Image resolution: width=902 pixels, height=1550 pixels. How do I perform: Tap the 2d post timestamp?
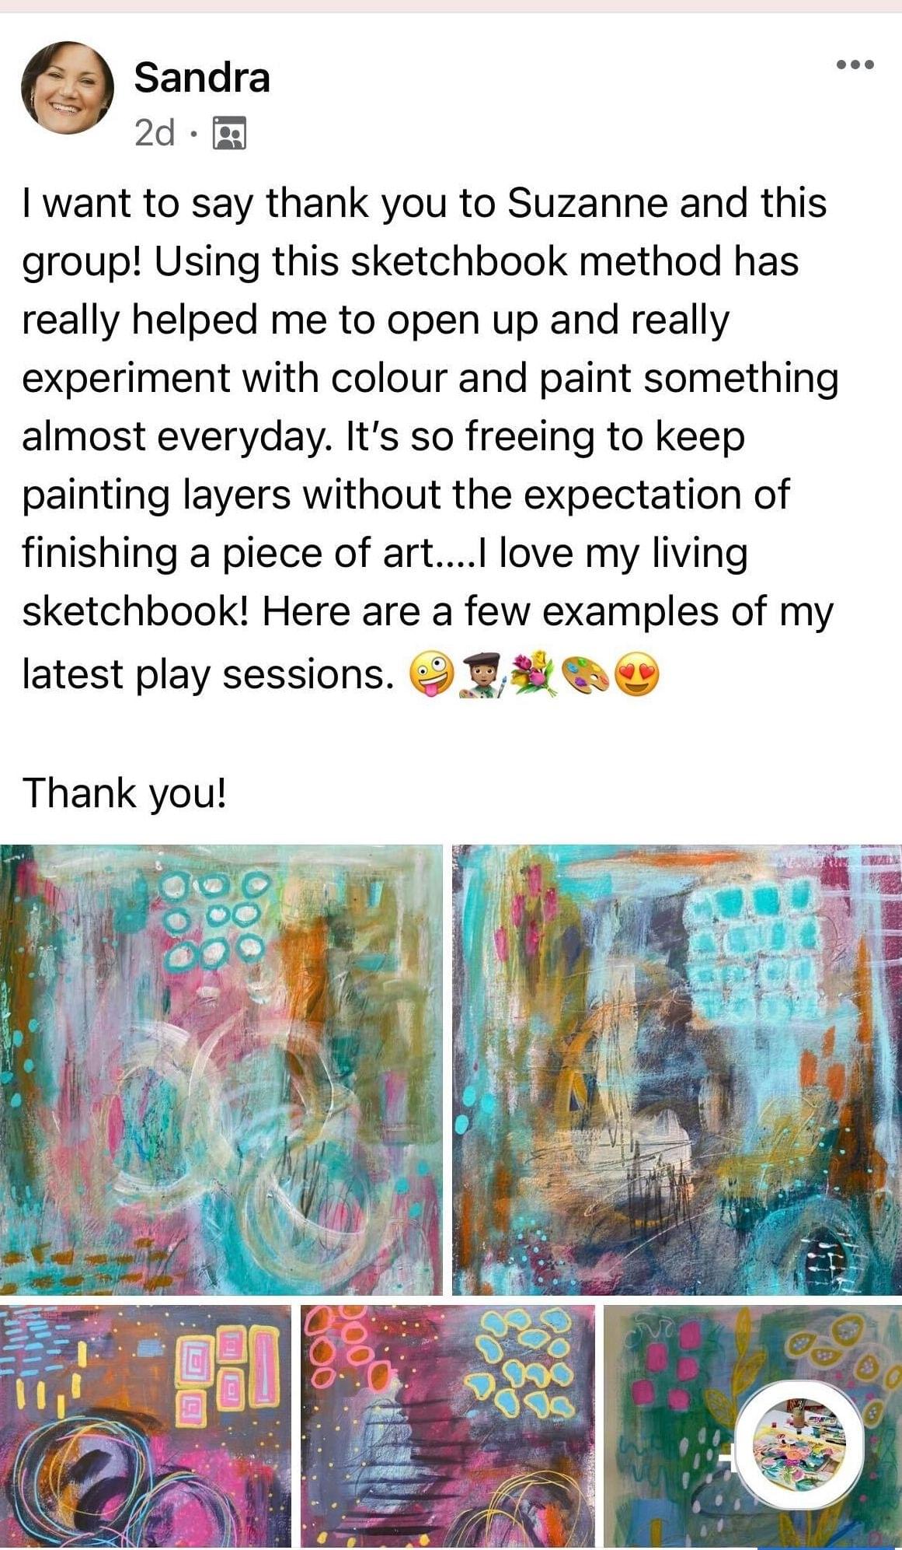point(155,133)
